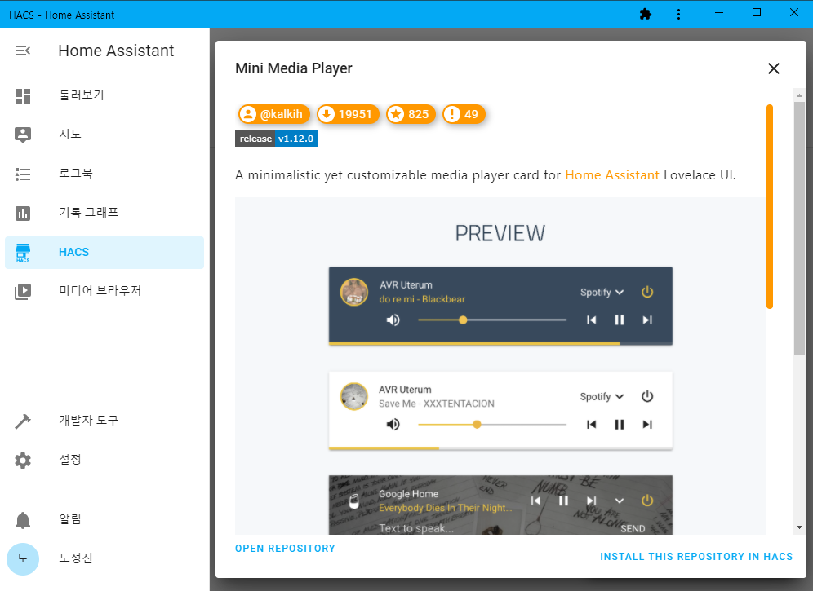
Task: Click the @kalkih author chip
Action: 273,114
